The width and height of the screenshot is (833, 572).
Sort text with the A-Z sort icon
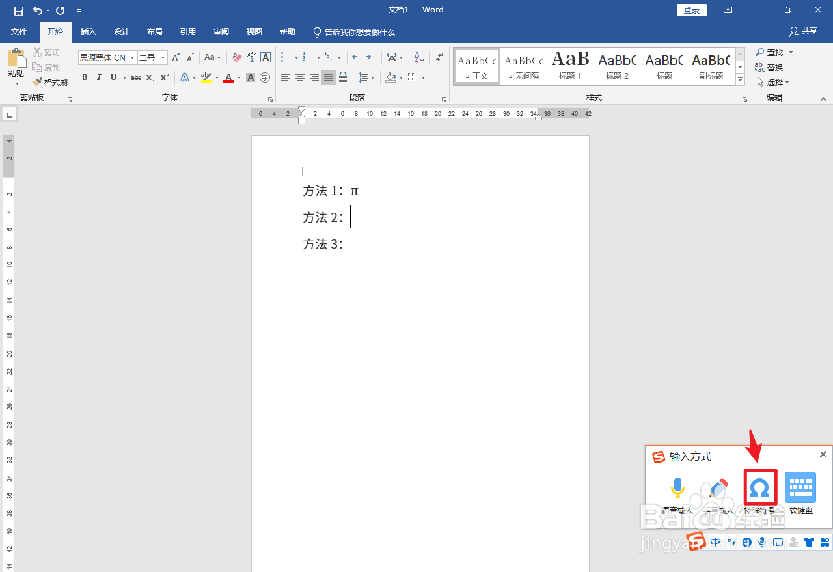click(x=419, y=58)
